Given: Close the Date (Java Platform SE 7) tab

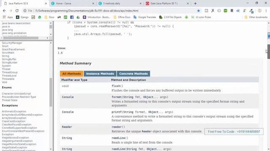Looking at the screenshot, I should (188, 3).
